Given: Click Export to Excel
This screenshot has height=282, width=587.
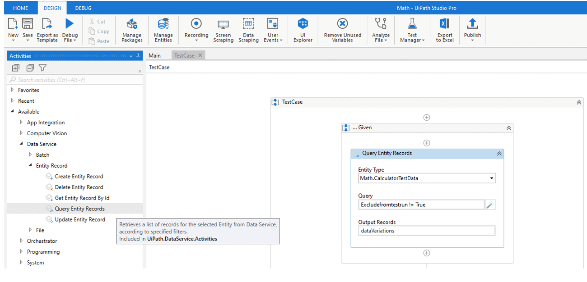Looking at the screenshot, I should tap(444, 30).
